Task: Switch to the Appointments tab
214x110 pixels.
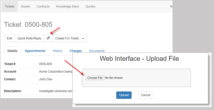Action: pyautogui.click(x=35, y=51)
